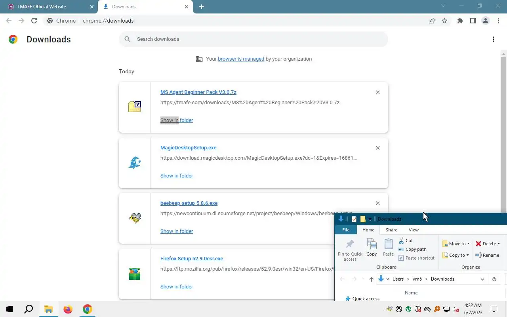Open Chrome tab search chevron

pos(443,6)
